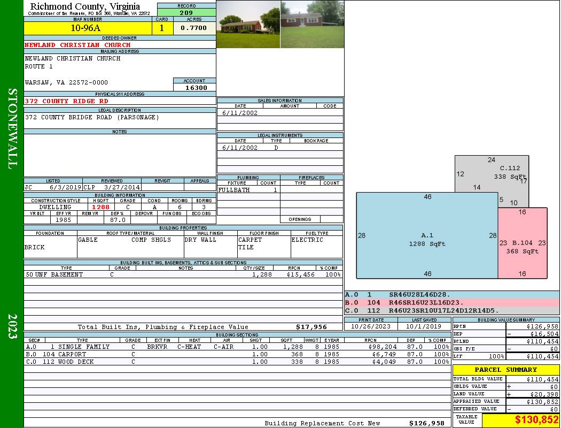Select the legal description parsonage text
561x428 pixels.
coord(92,117)
